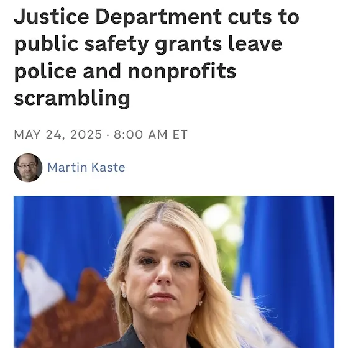
Task: Click the surname "Kaste" in the byline
Action: pyautogui.click(x=108, y=167)
